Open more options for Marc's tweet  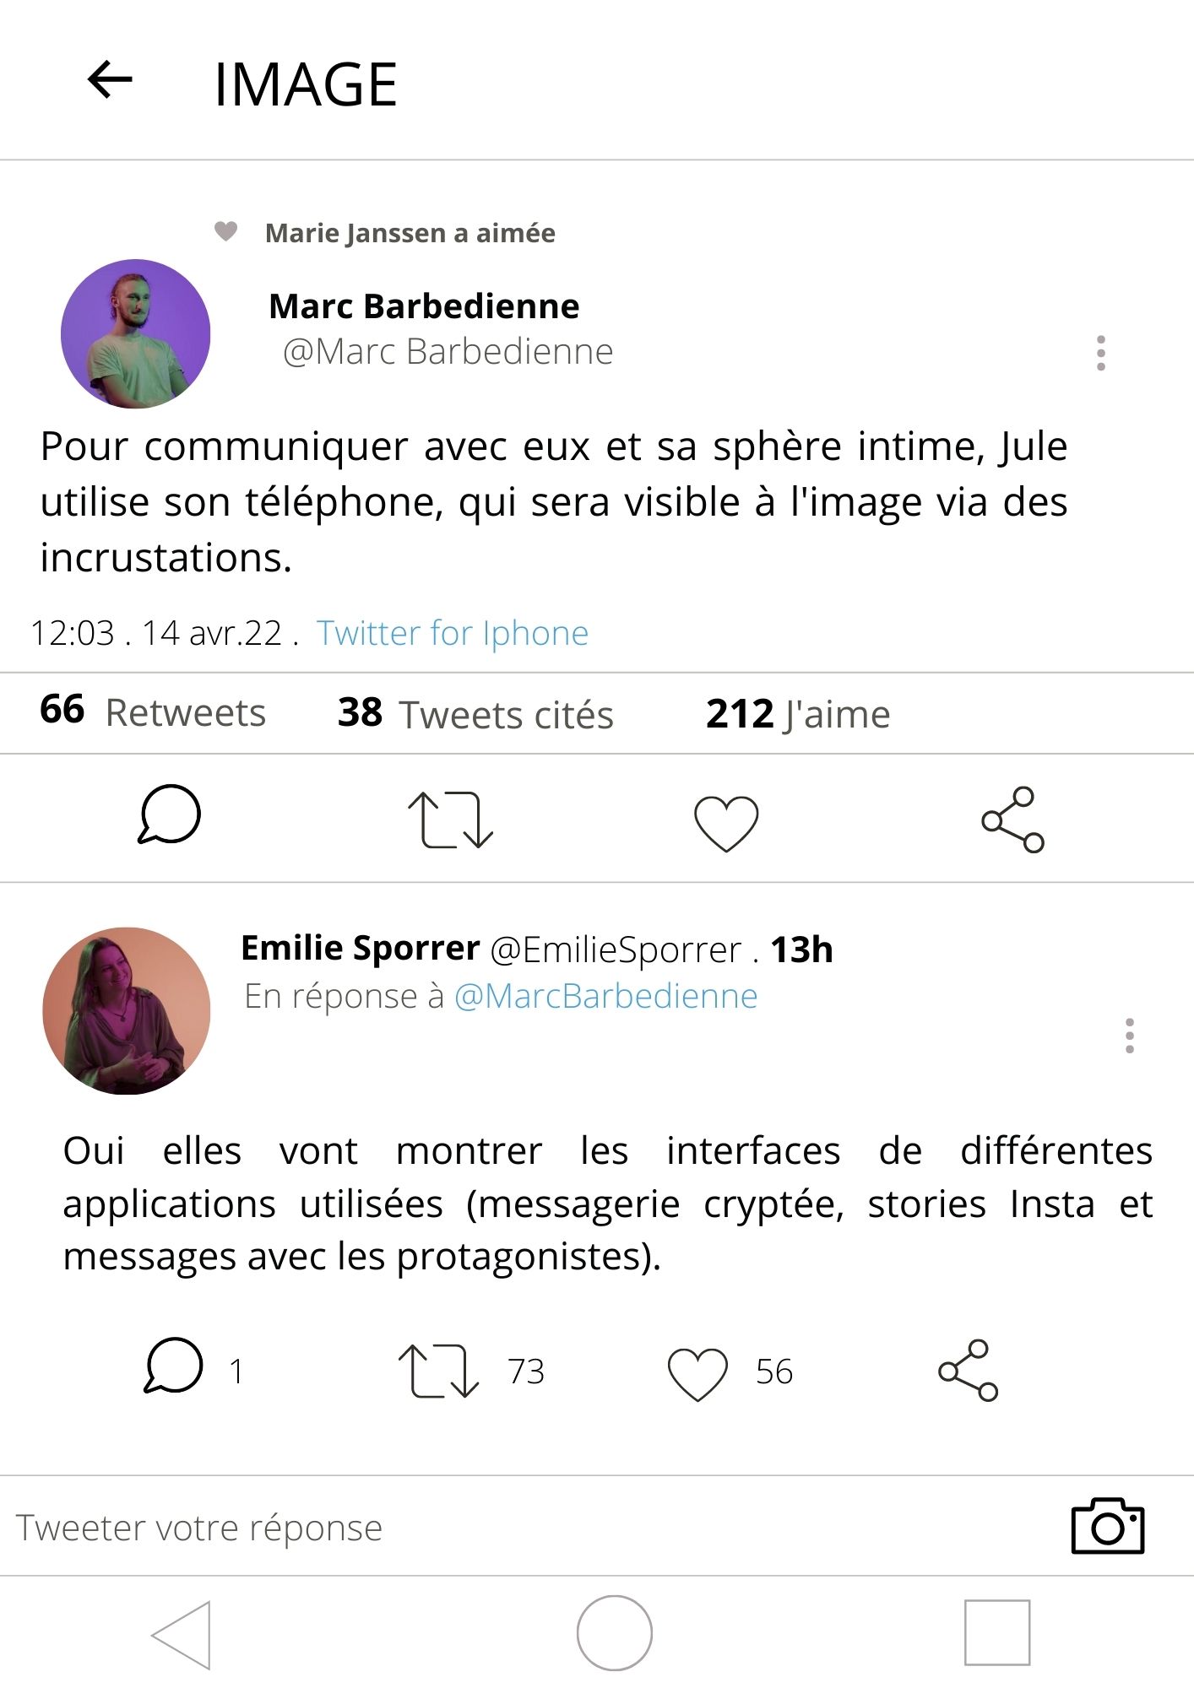coord(1100,353)
